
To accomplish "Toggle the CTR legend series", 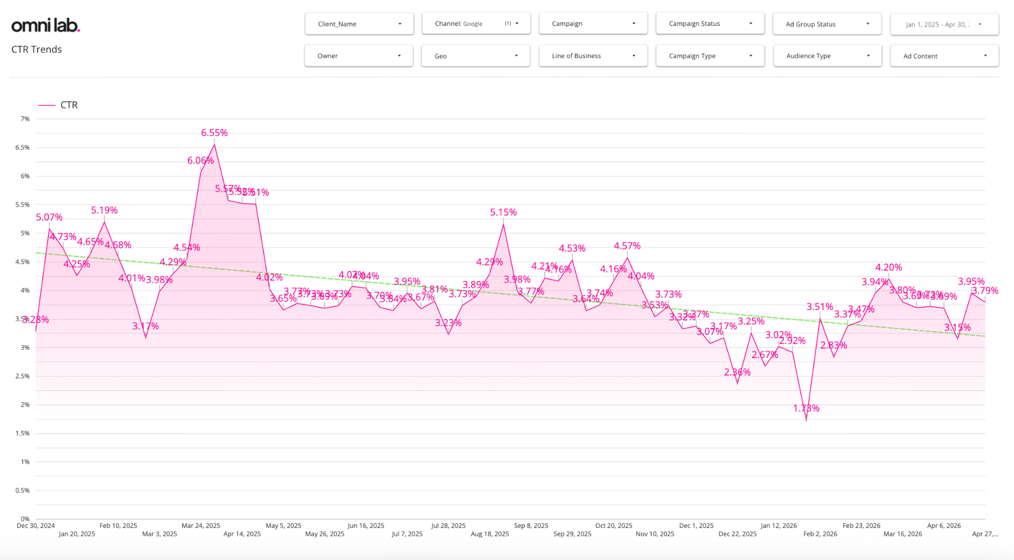I will [x=69, y=105].
